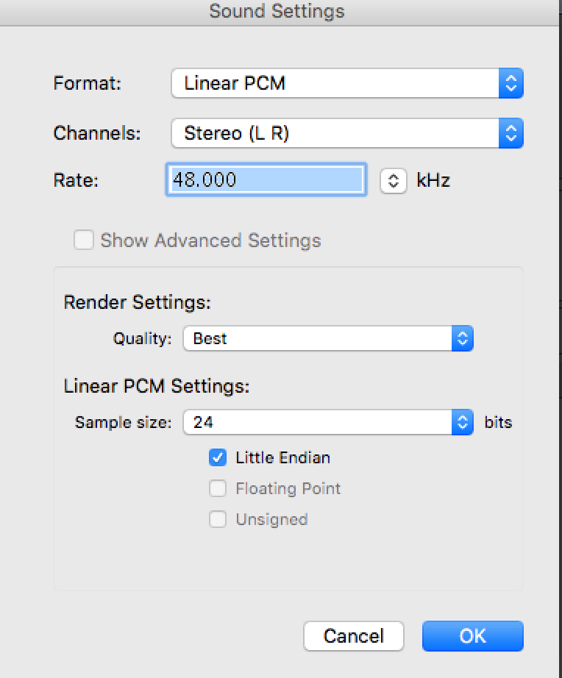Uncheck the Little Endian checkbox

coord(218,457)
